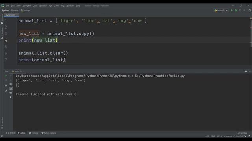Click the PyCharm logo in title bar
The height and width of the screenshot is (141, 252).
[3, 6]
